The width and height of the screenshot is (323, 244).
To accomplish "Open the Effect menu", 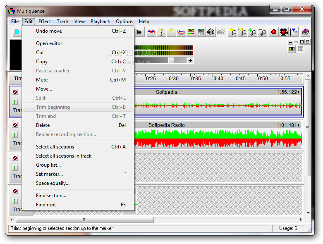I will coord(45,22).
